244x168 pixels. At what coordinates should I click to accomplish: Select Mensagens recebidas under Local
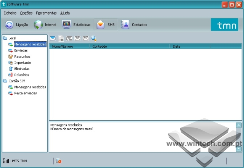click(x=30, y=44)
